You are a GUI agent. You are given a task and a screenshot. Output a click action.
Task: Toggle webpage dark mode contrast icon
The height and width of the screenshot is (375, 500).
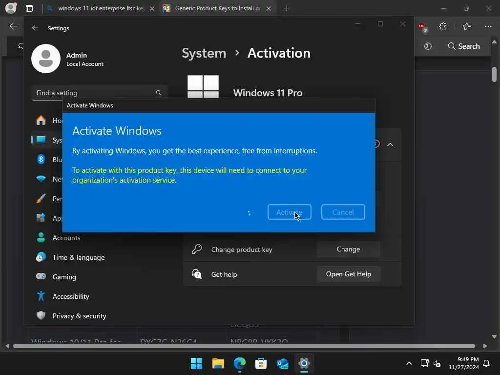tap(428, 46)
